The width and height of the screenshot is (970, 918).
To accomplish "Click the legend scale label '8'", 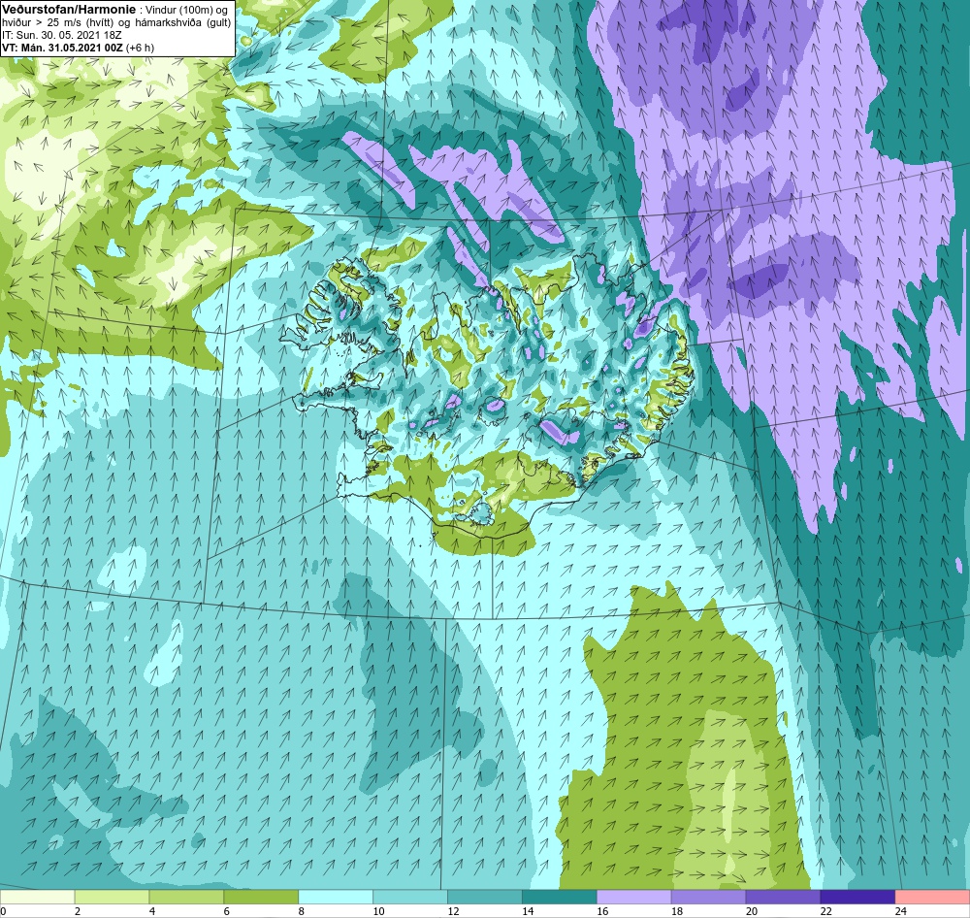I will (x=302, y=911).
